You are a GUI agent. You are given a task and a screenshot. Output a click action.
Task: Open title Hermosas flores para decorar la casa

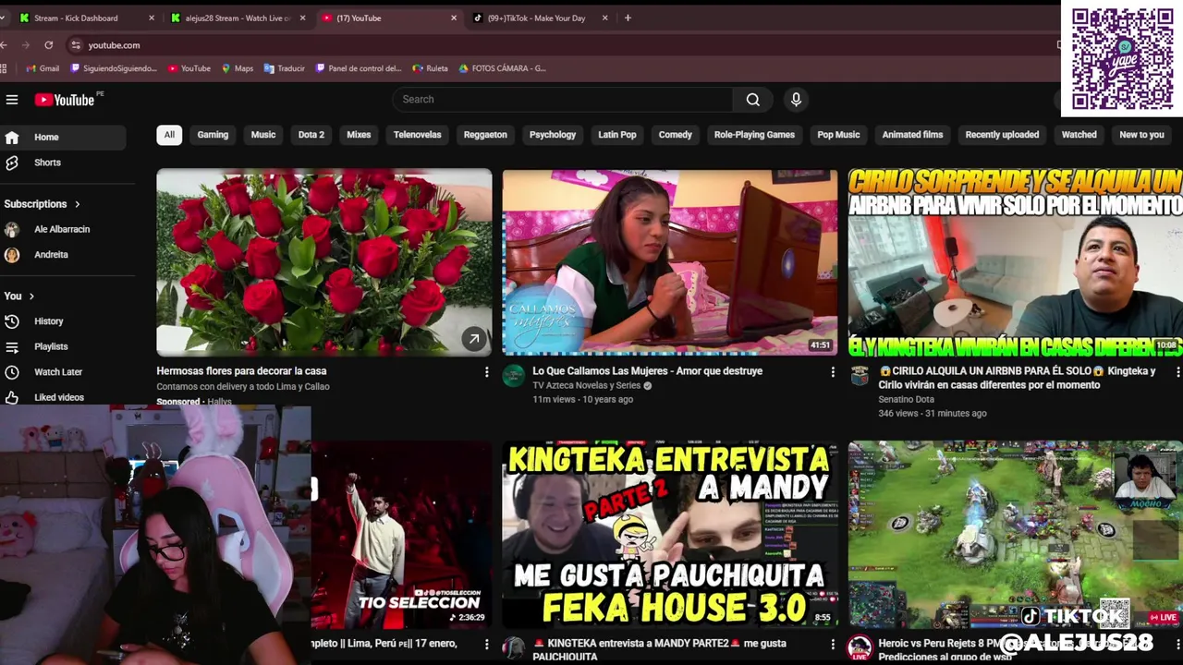click(x=241, y=371)
